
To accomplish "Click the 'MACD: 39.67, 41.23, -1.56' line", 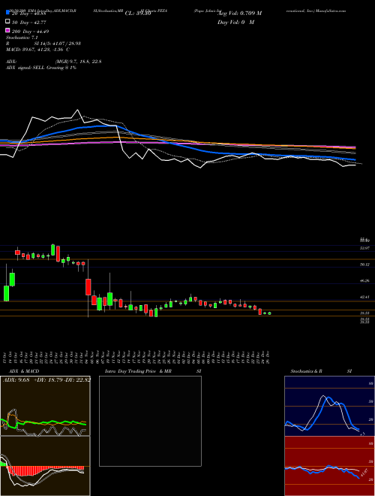I will 38,50.
